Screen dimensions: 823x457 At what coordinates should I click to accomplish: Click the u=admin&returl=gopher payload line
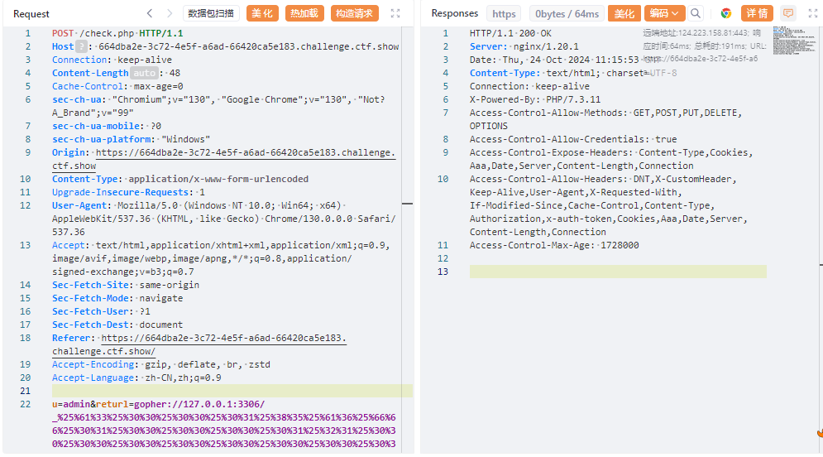(x=224, y=424)
